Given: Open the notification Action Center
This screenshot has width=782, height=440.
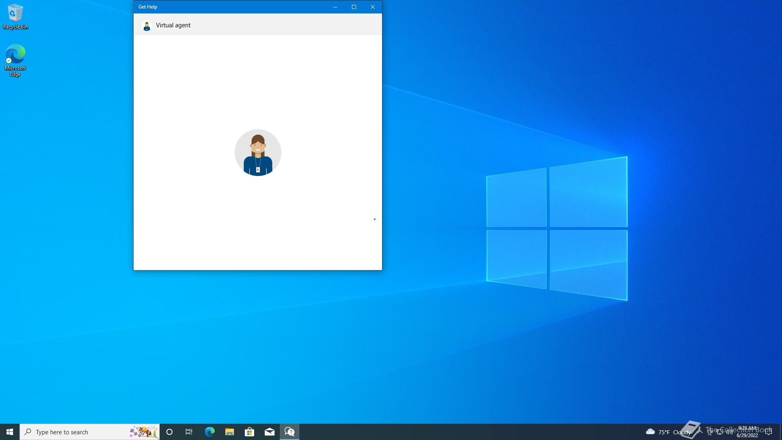Looking at the screenshot, I should point(769,432).
